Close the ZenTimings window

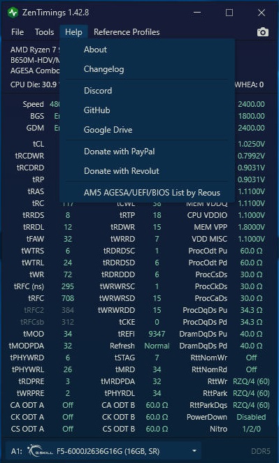point(262,13)
